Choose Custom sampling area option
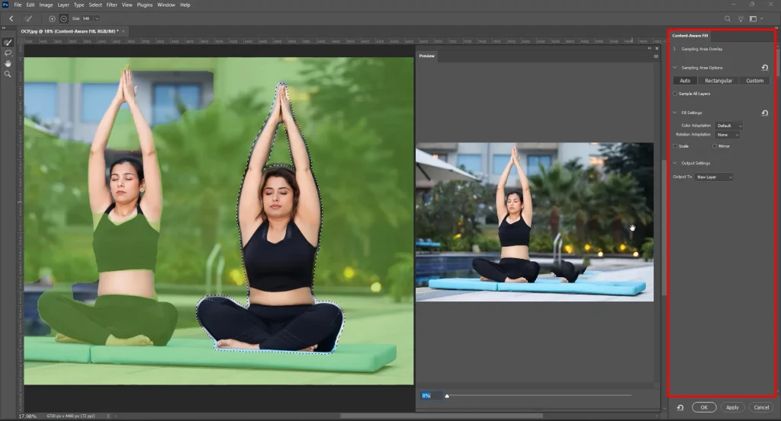The image size is (781, 421). click(x=754, y=81)
